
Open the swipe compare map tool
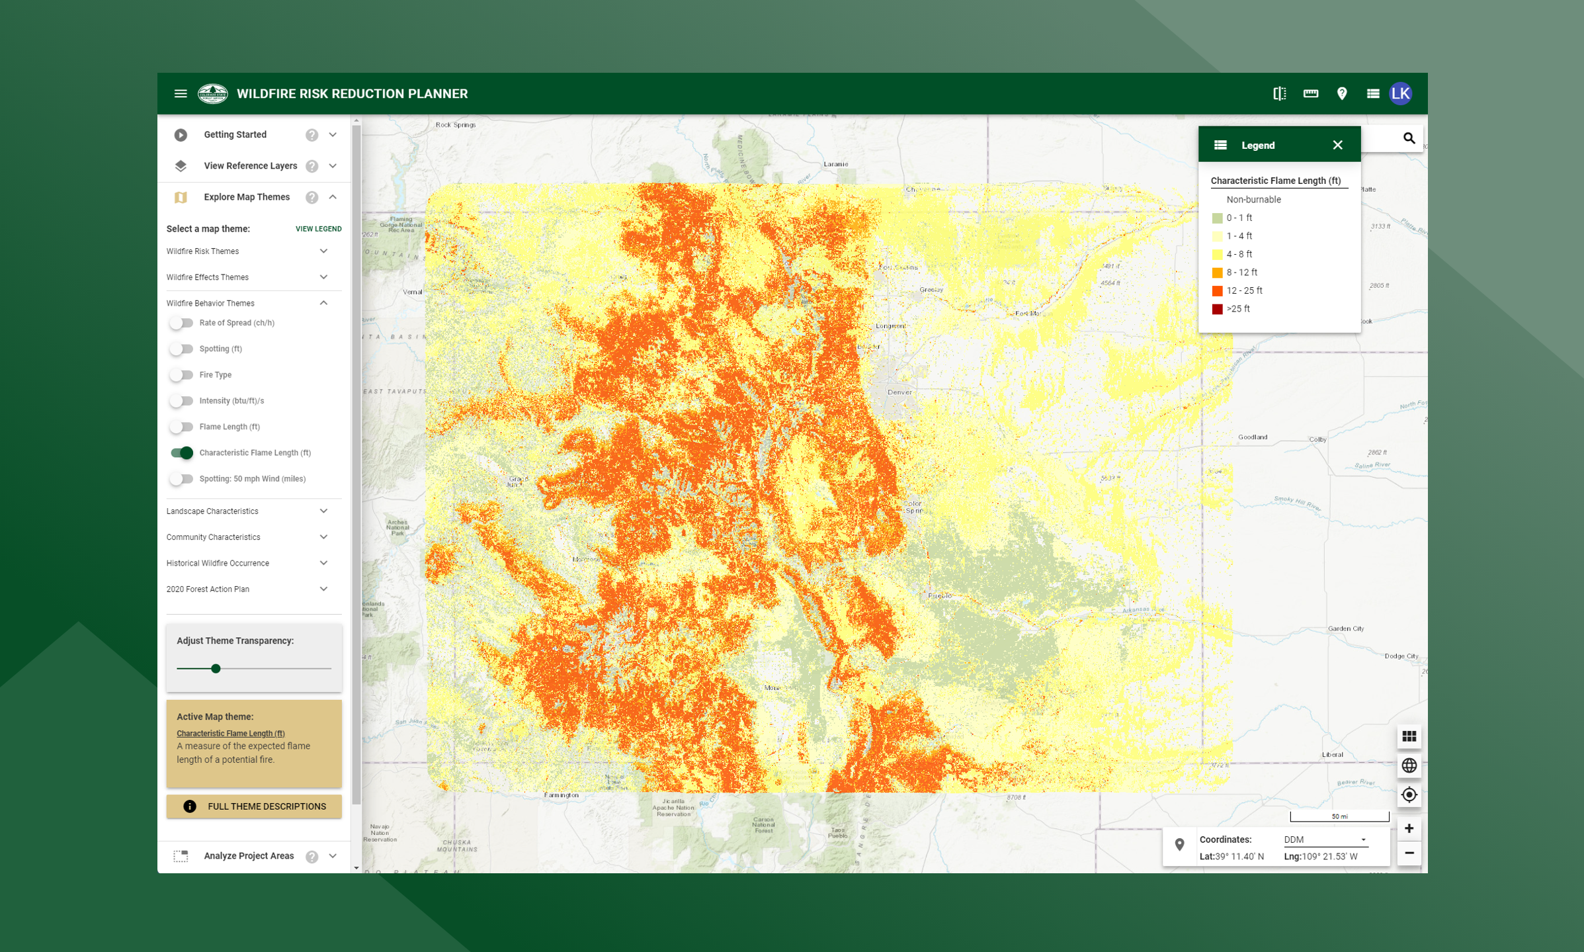1279,94
